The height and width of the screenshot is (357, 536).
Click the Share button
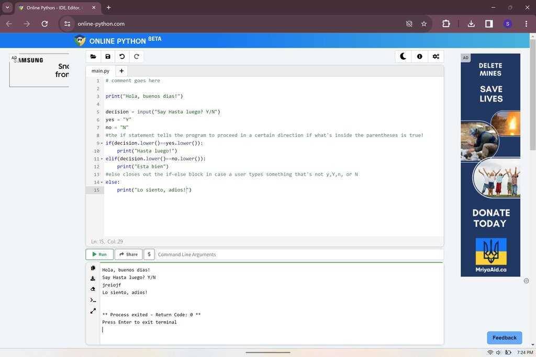pyautogui.click(x=129, y=254)
